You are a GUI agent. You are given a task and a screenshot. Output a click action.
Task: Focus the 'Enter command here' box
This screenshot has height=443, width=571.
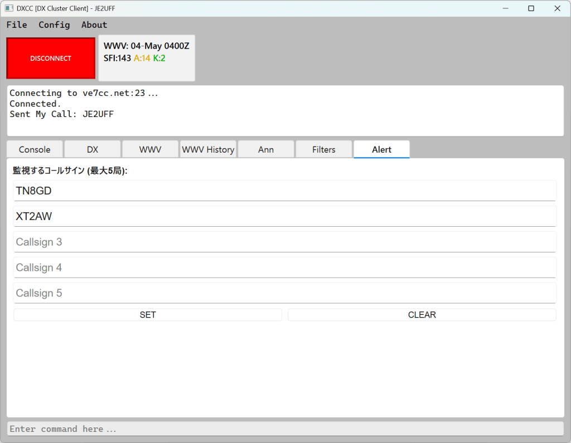[x=285, y=429]
